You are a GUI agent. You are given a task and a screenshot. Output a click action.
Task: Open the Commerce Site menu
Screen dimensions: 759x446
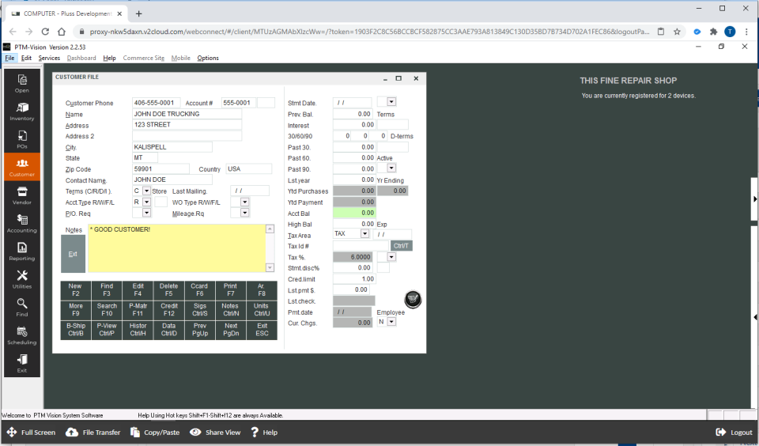click(x=143, y=58)
